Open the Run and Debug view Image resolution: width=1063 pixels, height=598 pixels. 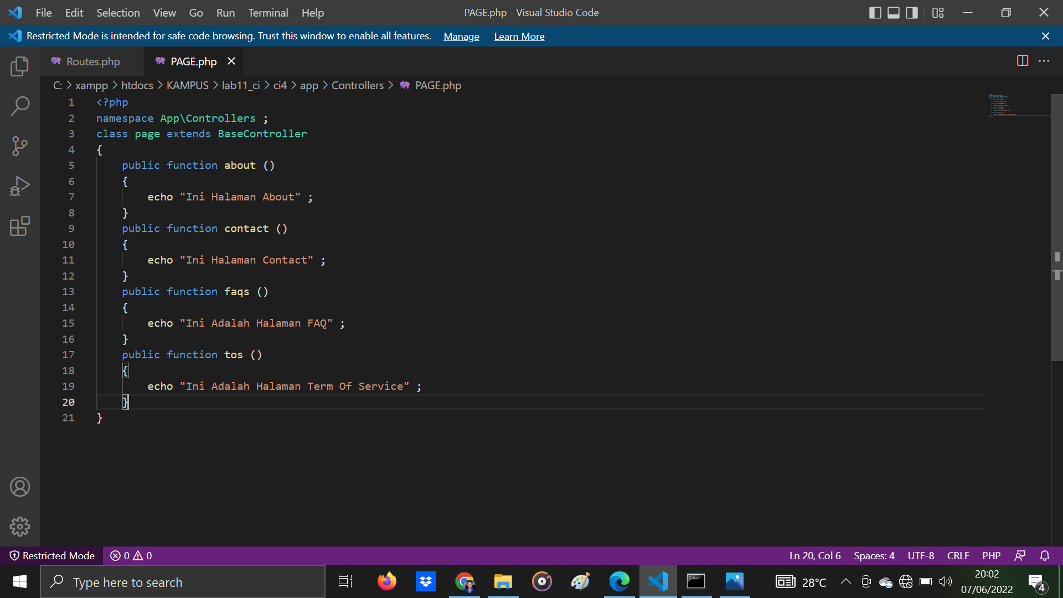(19, 186)
